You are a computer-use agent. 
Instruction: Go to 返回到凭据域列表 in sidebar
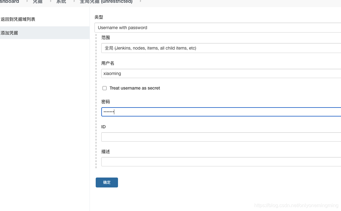click(18, 19)
